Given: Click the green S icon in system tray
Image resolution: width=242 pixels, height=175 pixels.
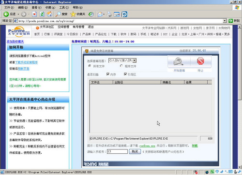Looking at the screenshot, I should (x=212, y=172).
